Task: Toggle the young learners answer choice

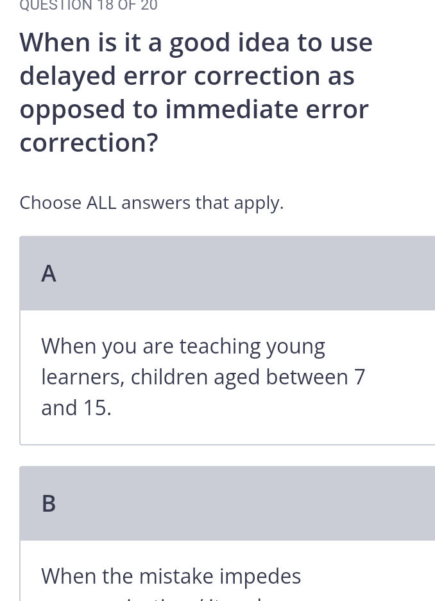Action: [x=203, y=376]
